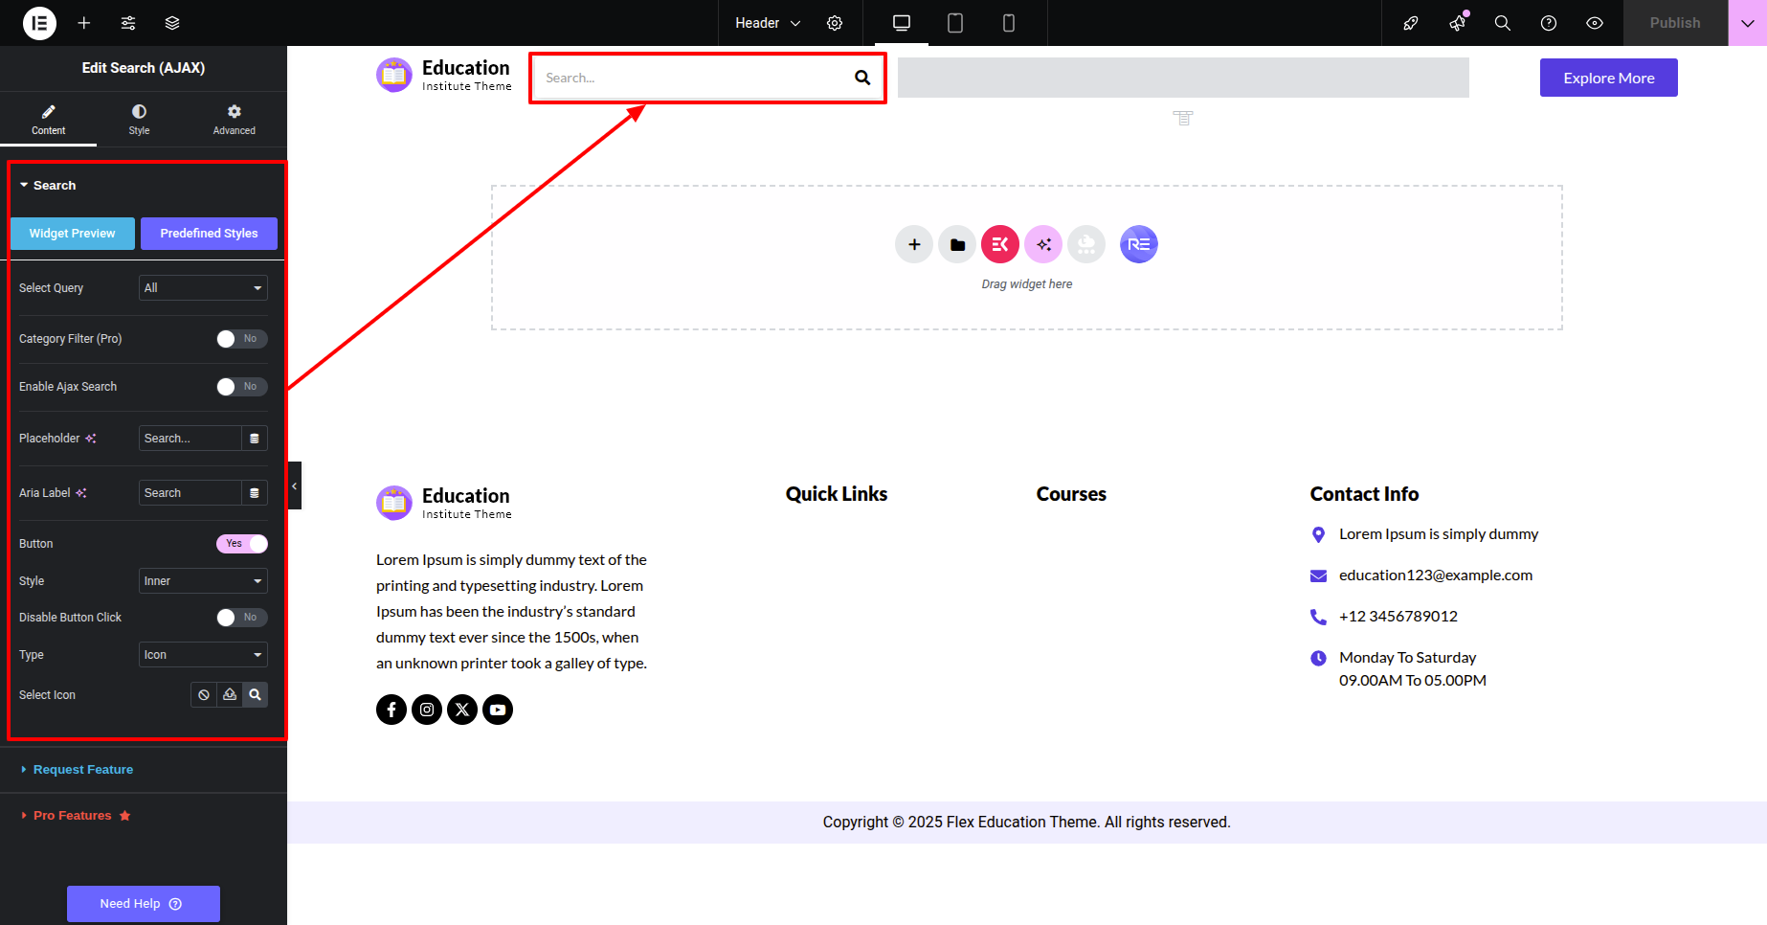Open the What's New megaphone notifications
The width and height of the screenshot is (1767, 925).
tap(1457, 23)
